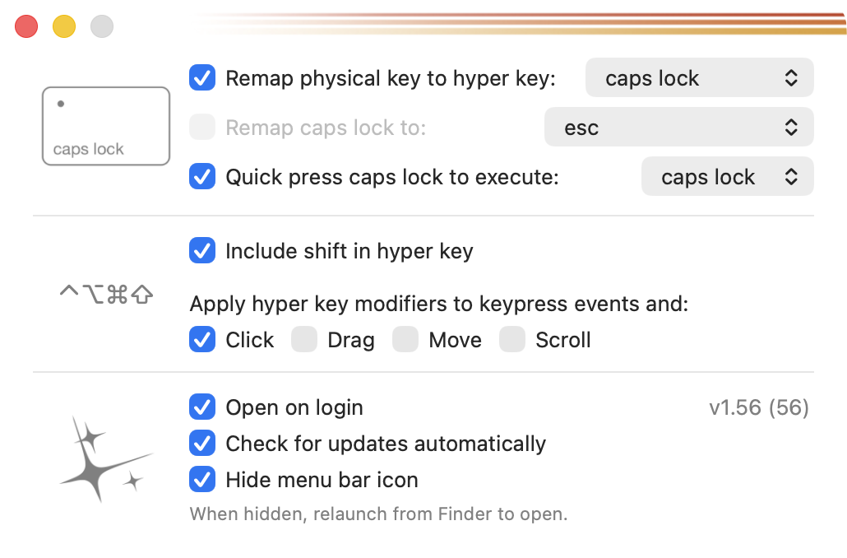
Task: Click the relaunch from Finder hint text
Action: click(378, 515)
